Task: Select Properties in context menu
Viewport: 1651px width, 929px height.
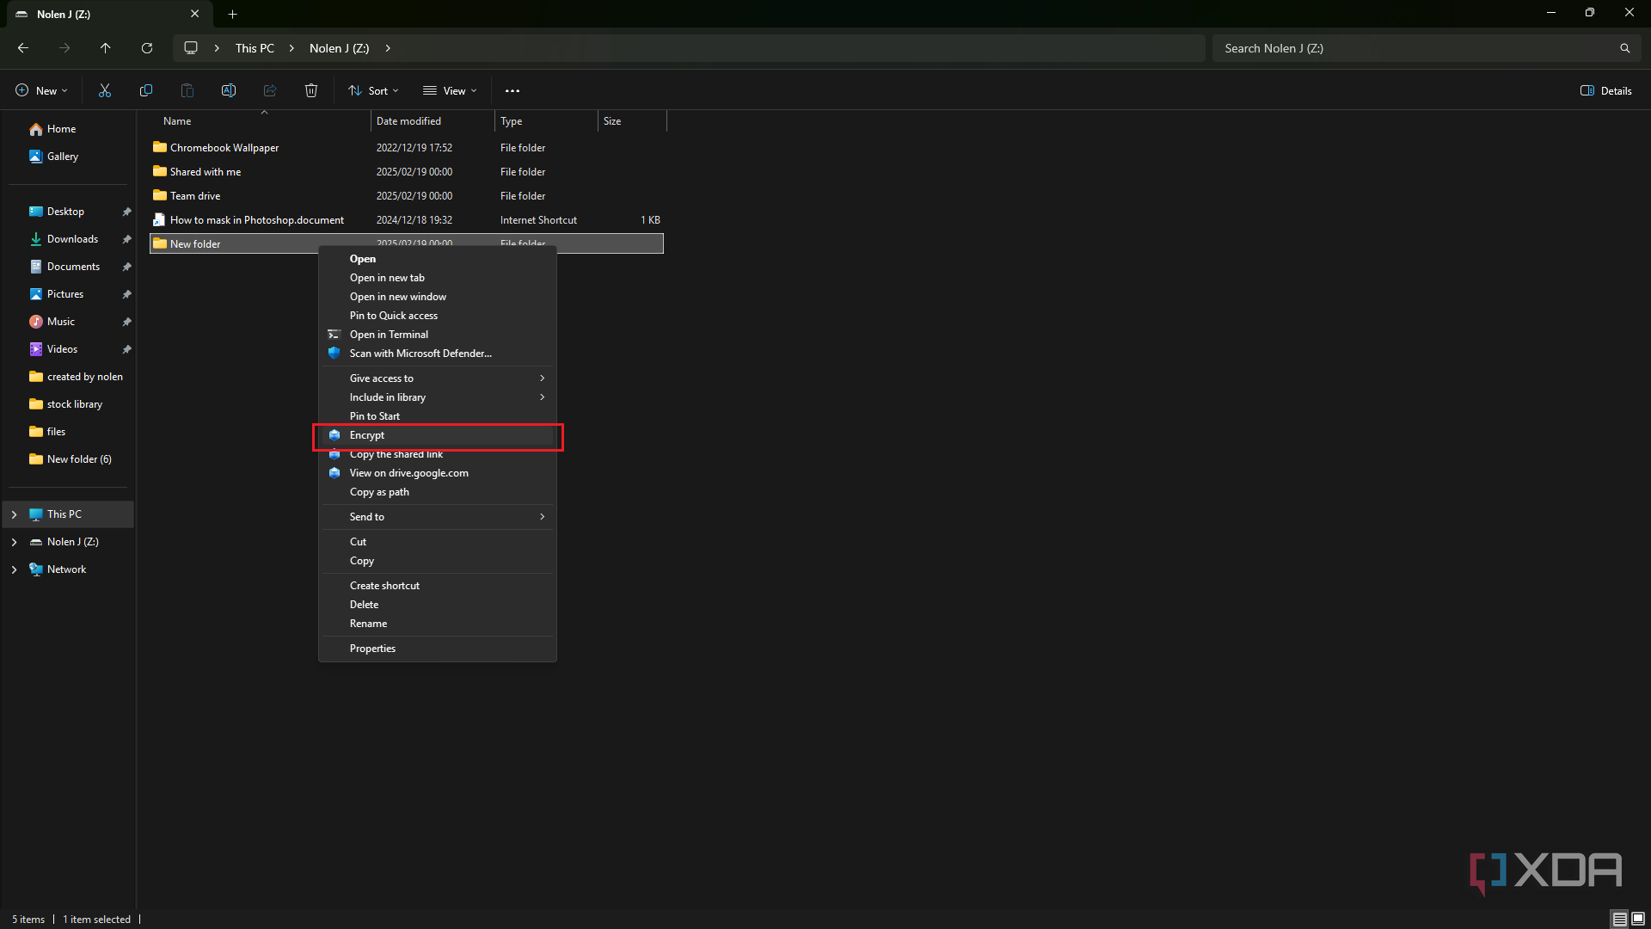Action: pos(438,649)
